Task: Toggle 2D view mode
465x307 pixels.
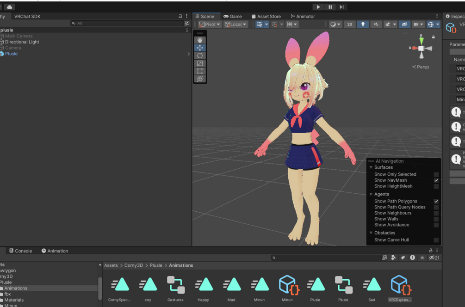Action: click(350, 25)
